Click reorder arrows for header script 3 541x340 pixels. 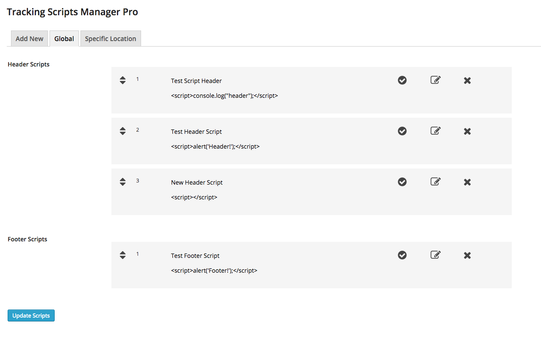pyautogui.click(x=122, y=182)
